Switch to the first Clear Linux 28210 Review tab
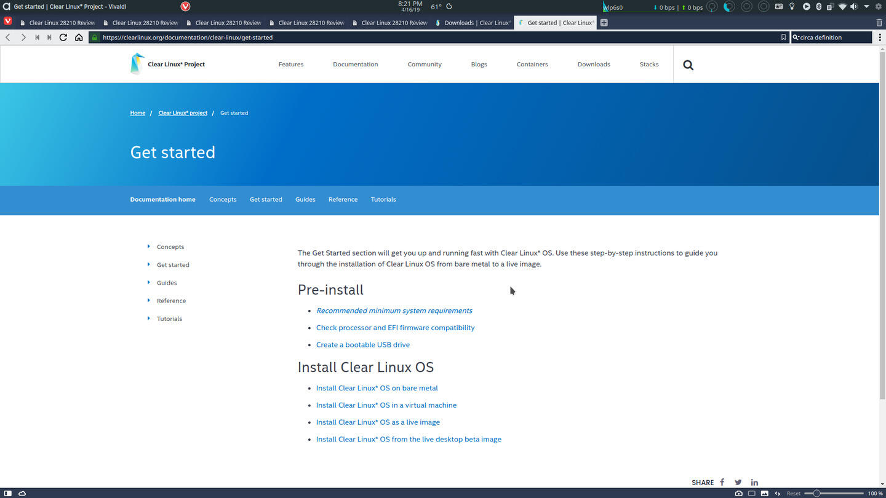Image resolution: width=886 pixels, height=498 pixels. [x=58, y=23]
